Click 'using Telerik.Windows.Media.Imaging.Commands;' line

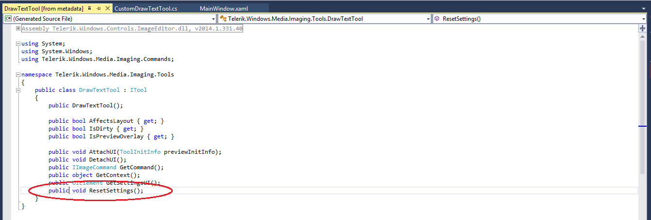[98, 59]
